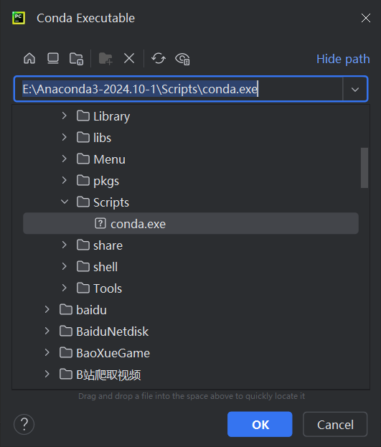Open the Help question mark button
381x447 pixels.
[x=24, y=424]
